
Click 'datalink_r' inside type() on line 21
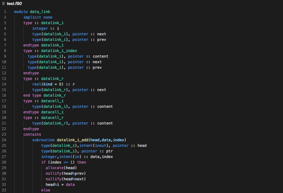click(x=55, y=123)
